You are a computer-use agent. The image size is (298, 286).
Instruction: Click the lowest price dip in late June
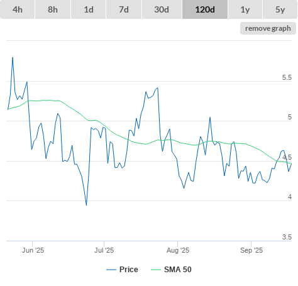(86, 205)
